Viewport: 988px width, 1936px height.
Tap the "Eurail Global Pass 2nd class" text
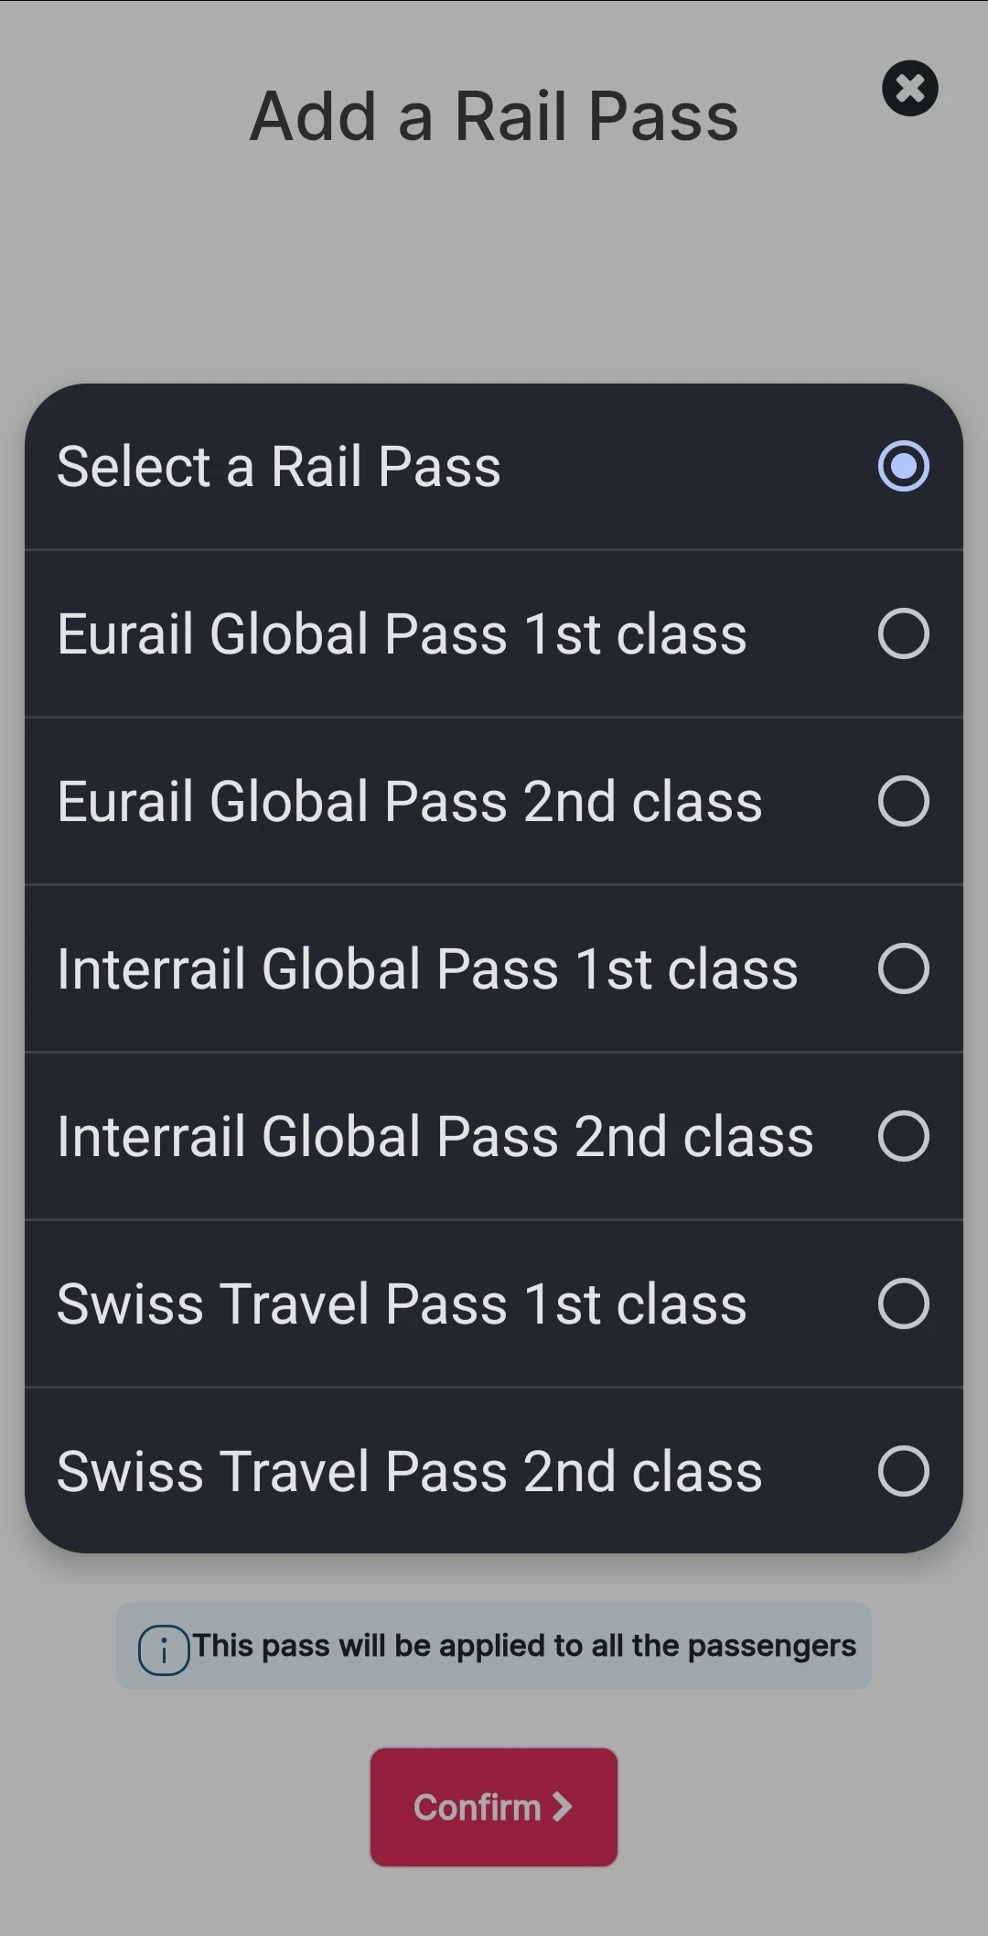pos(409,802)
